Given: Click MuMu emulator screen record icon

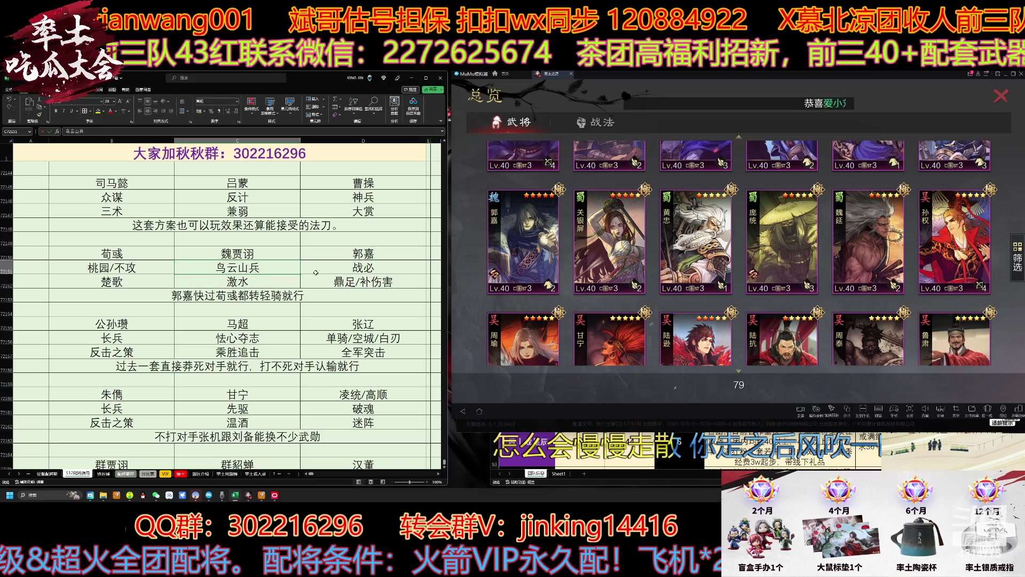Looking at the screenshot, I should click(x=800, y=409).
